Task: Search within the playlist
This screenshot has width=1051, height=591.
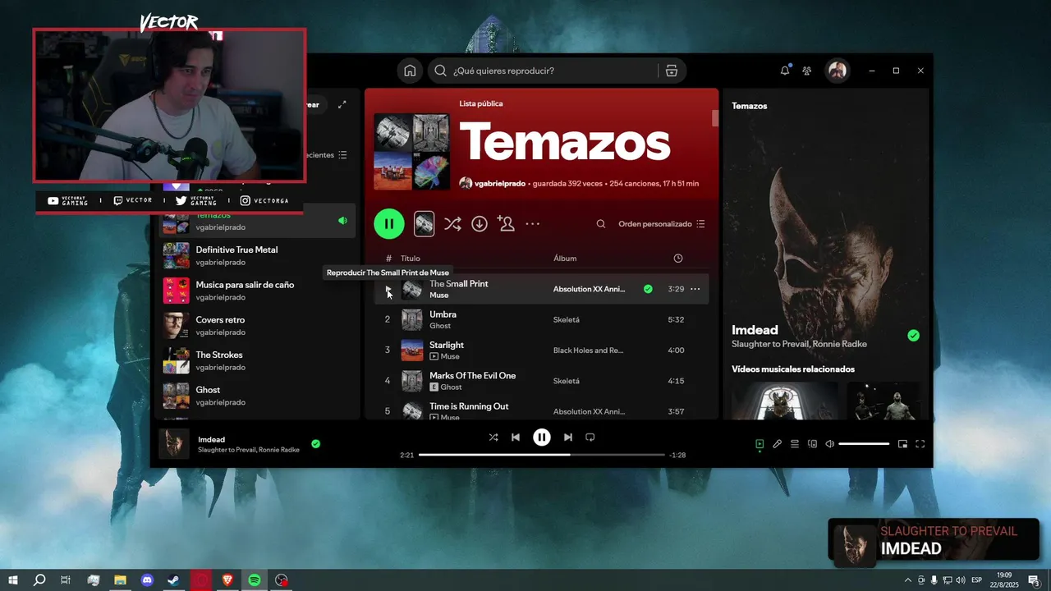Action: point(601,223)
